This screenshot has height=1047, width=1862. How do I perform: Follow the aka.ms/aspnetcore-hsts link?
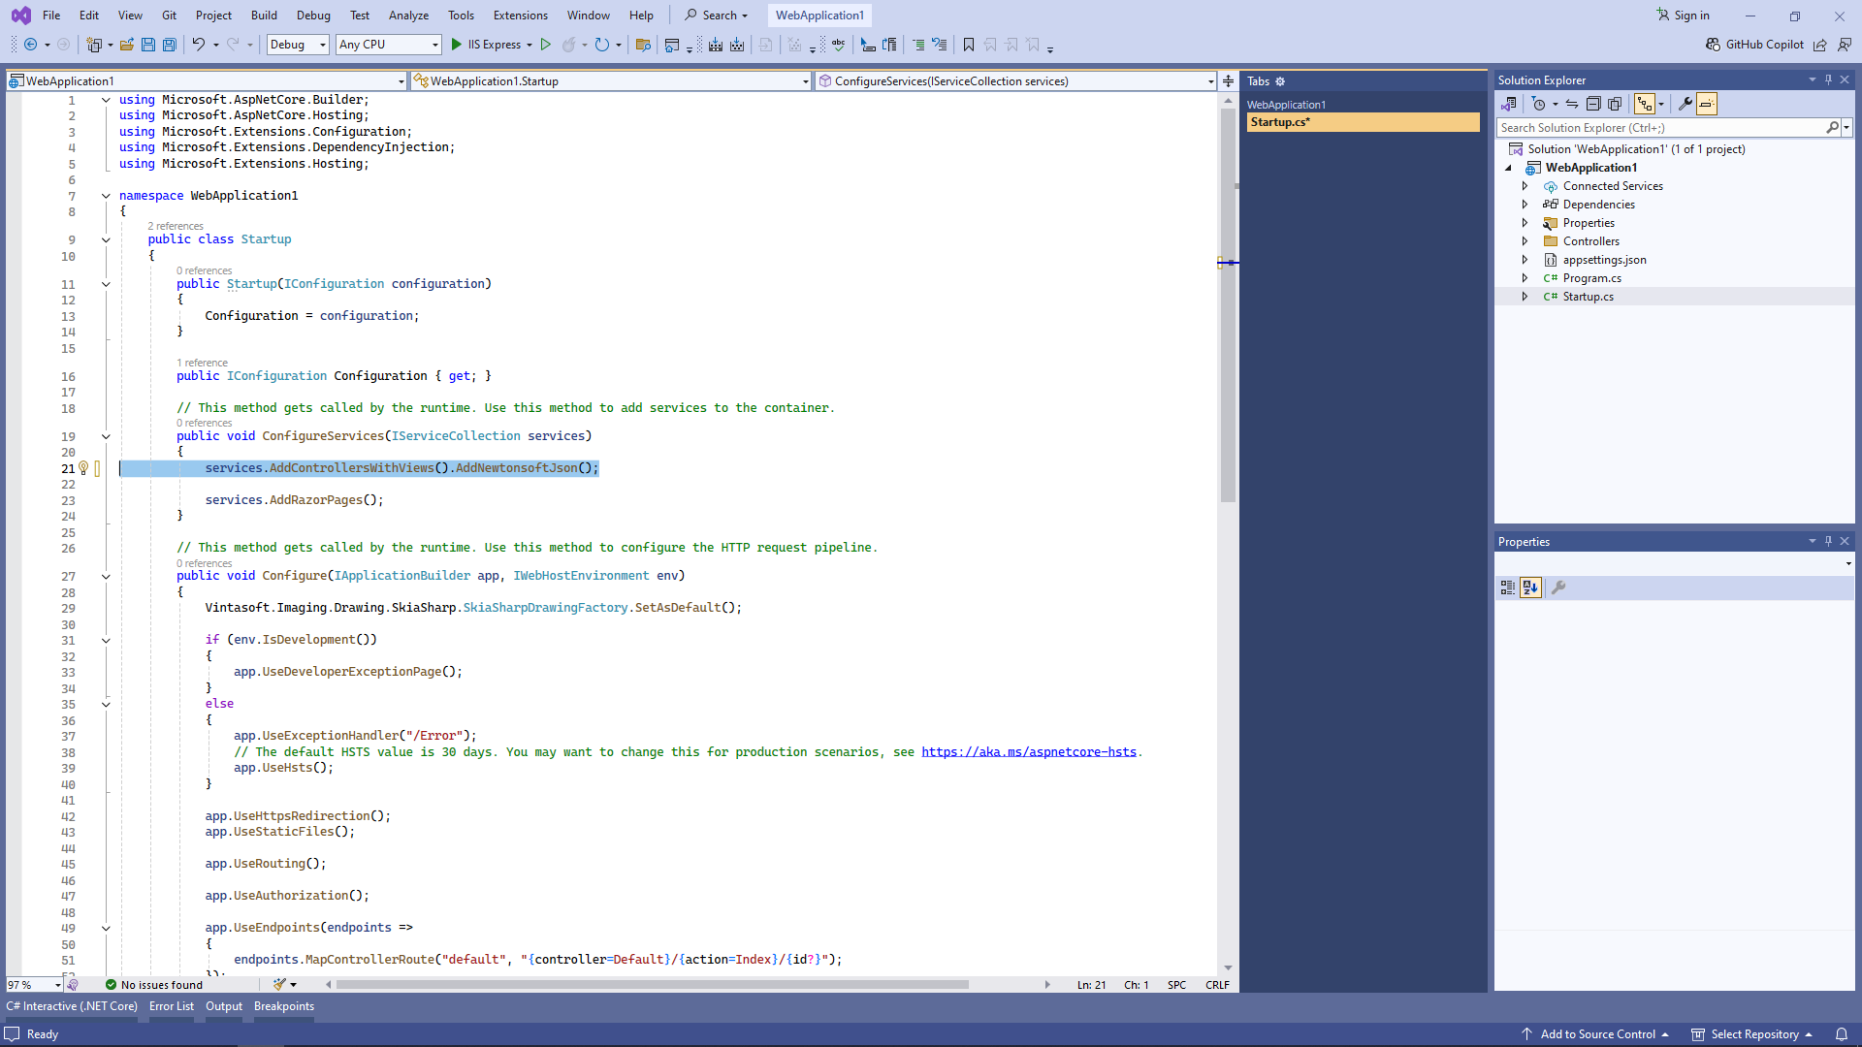1028,752
